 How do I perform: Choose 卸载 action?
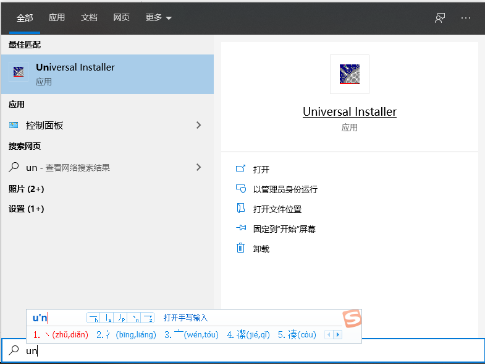point(261,249)
